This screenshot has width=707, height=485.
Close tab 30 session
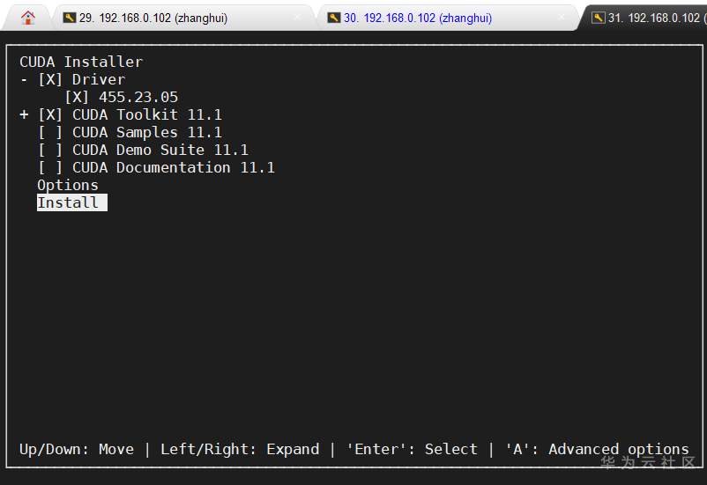tap(562, 18)
